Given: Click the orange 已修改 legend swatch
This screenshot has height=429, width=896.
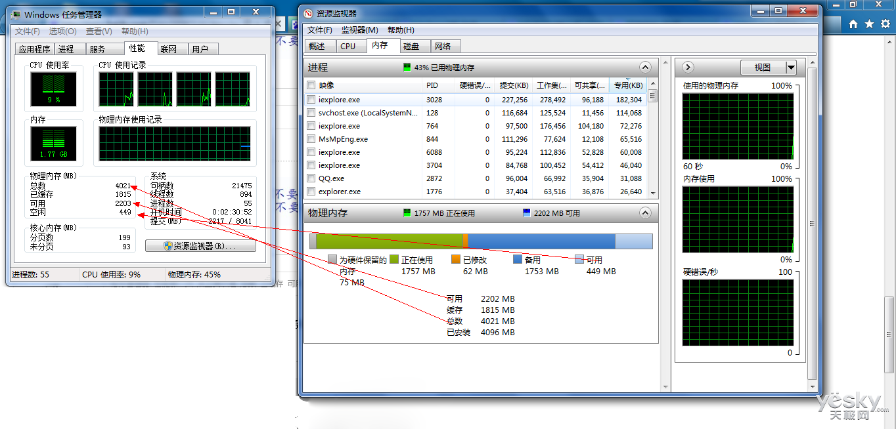Looking at the screenshot, I should pos(456,260).
